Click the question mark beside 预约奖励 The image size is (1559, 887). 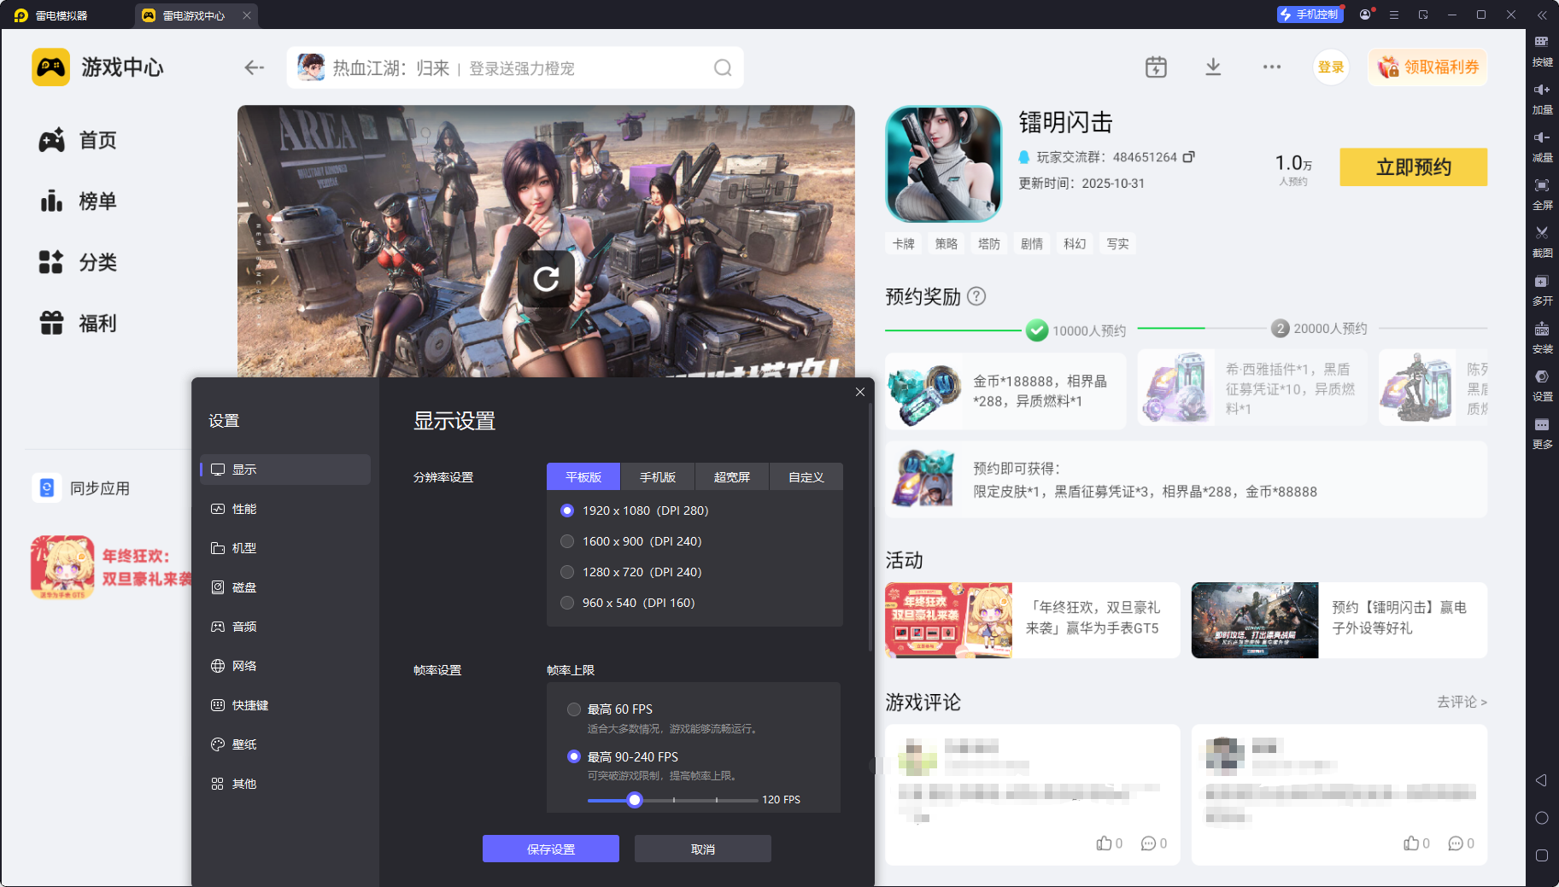976,296
